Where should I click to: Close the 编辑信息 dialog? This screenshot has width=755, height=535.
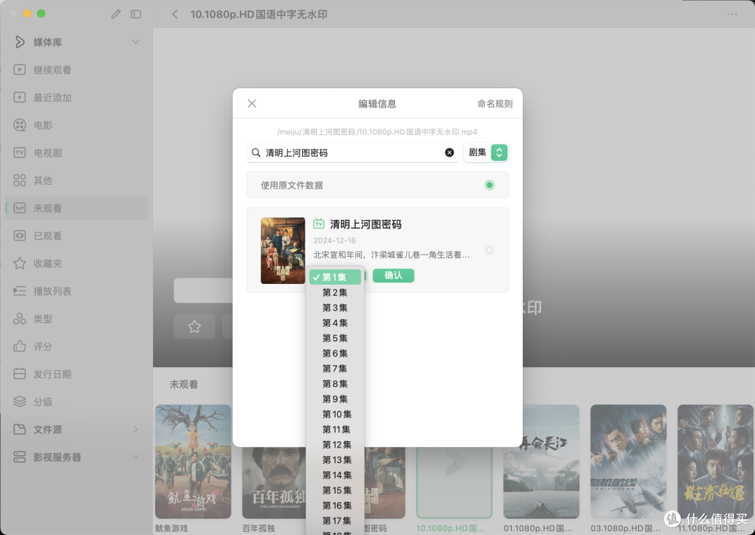click(252, 104)
